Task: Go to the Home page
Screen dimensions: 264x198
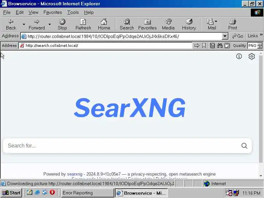Action: click(x=104, y=24)
